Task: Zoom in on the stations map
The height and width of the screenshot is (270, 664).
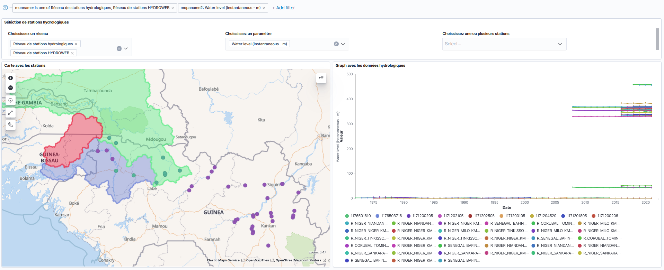Action: click(10, 78)
